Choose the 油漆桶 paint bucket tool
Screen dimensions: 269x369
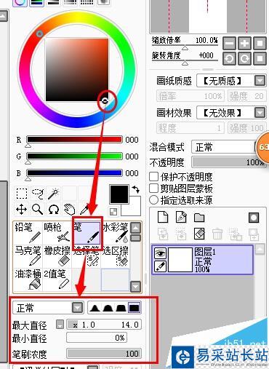click(x=28, y=279)
